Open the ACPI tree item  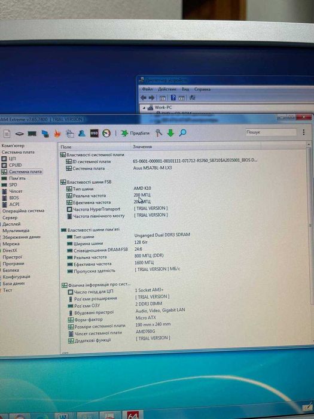tap(14, 204)
